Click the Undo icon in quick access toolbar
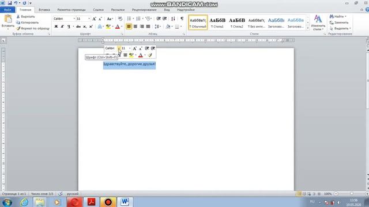 [x=16, y=3]
